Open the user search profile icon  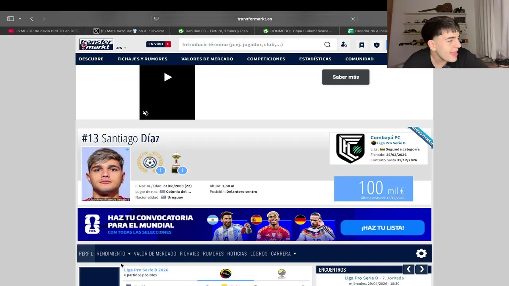[x=344, y=45]
